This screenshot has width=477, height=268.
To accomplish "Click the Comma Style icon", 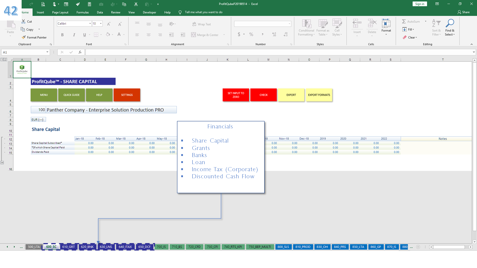I will (263, 34).
